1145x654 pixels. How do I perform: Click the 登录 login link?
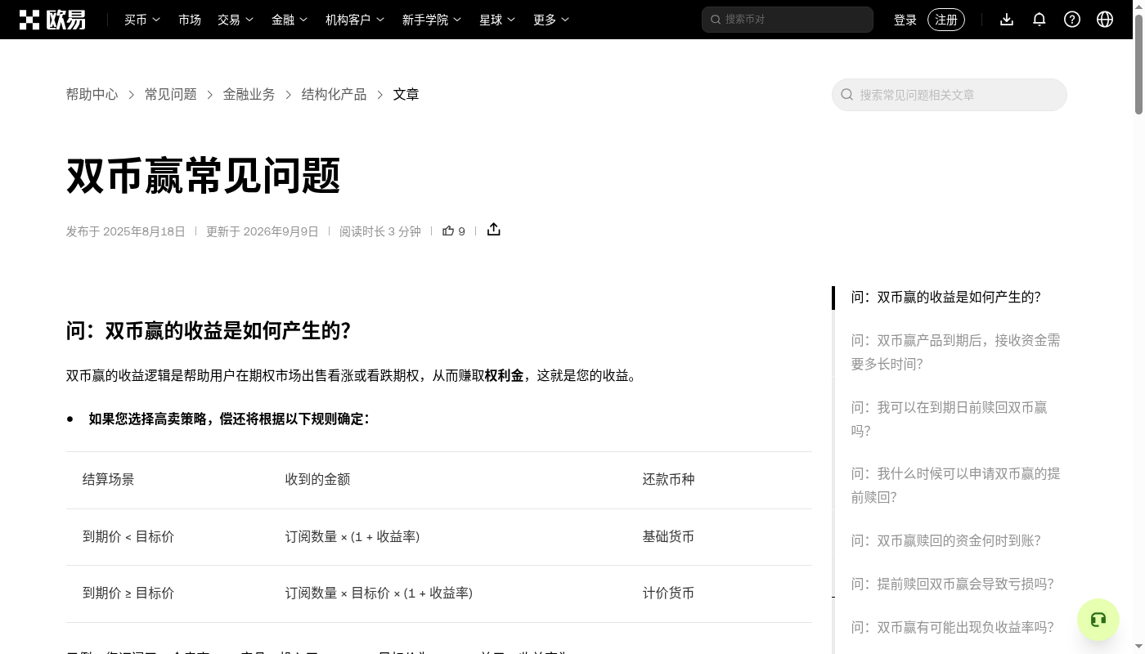[x=905, y=20]
